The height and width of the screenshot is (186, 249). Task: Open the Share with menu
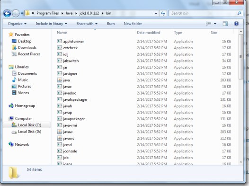pos(87,24)
